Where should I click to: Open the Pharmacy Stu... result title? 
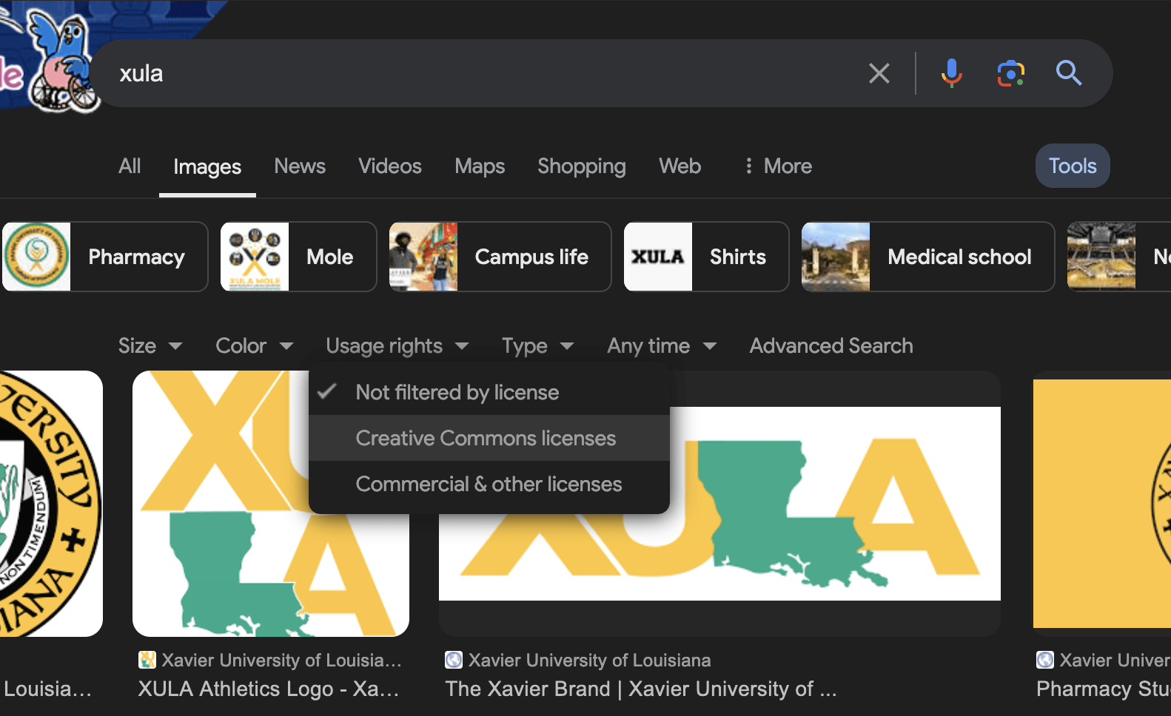(1103, 689)
